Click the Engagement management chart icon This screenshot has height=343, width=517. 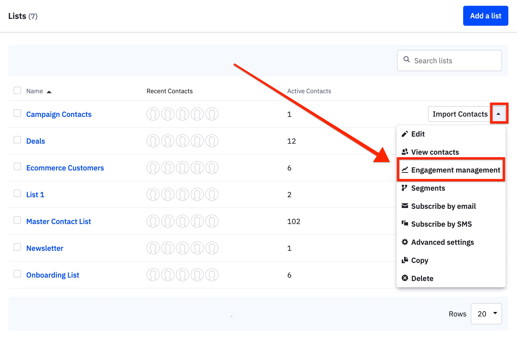pyautogui.click(x=405, y=170)
